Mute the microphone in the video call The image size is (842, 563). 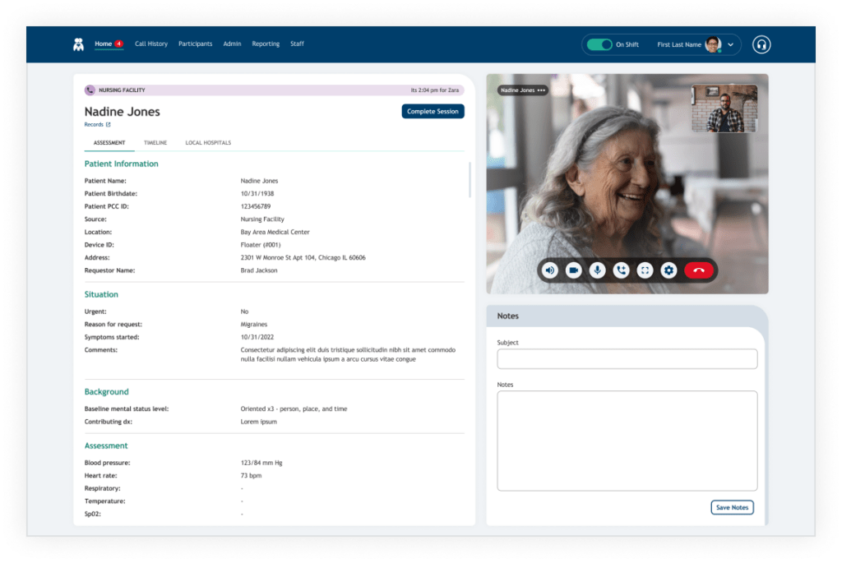(597, 270)
